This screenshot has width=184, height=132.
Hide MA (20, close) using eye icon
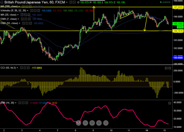coord(22,15)
